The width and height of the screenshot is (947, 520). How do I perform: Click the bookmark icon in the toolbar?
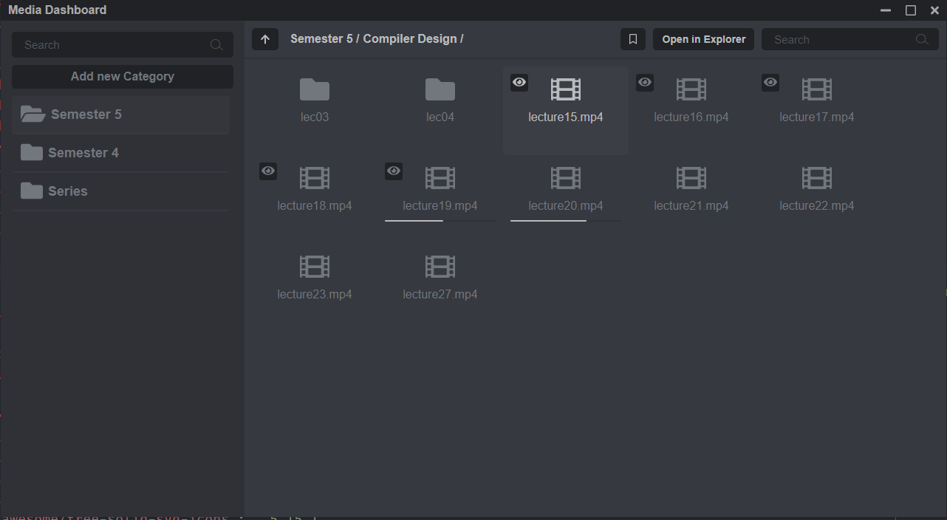coord(632,39)
